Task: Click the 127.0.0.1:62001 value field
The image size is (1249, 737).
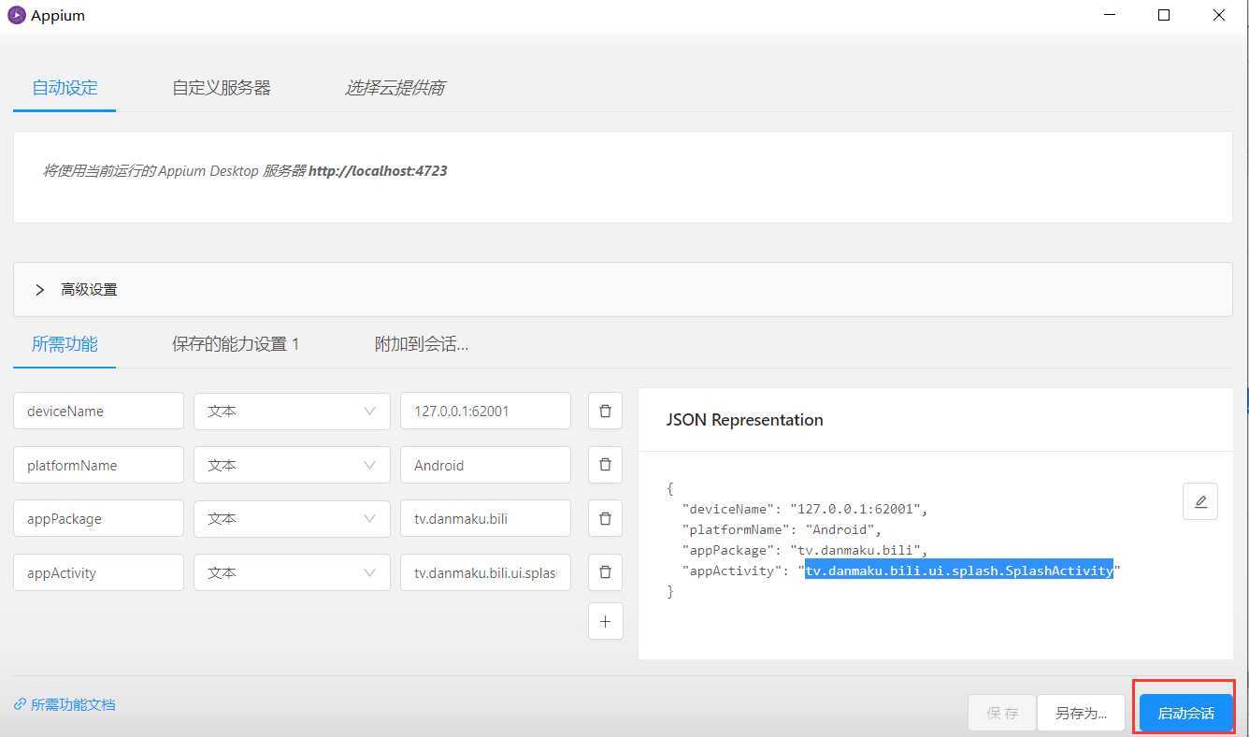Action: pyautogui.click(x=485, y=411)
